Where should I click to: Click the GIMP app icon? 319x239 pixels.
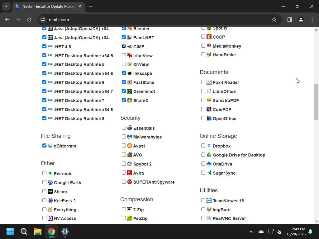[129, 46]
